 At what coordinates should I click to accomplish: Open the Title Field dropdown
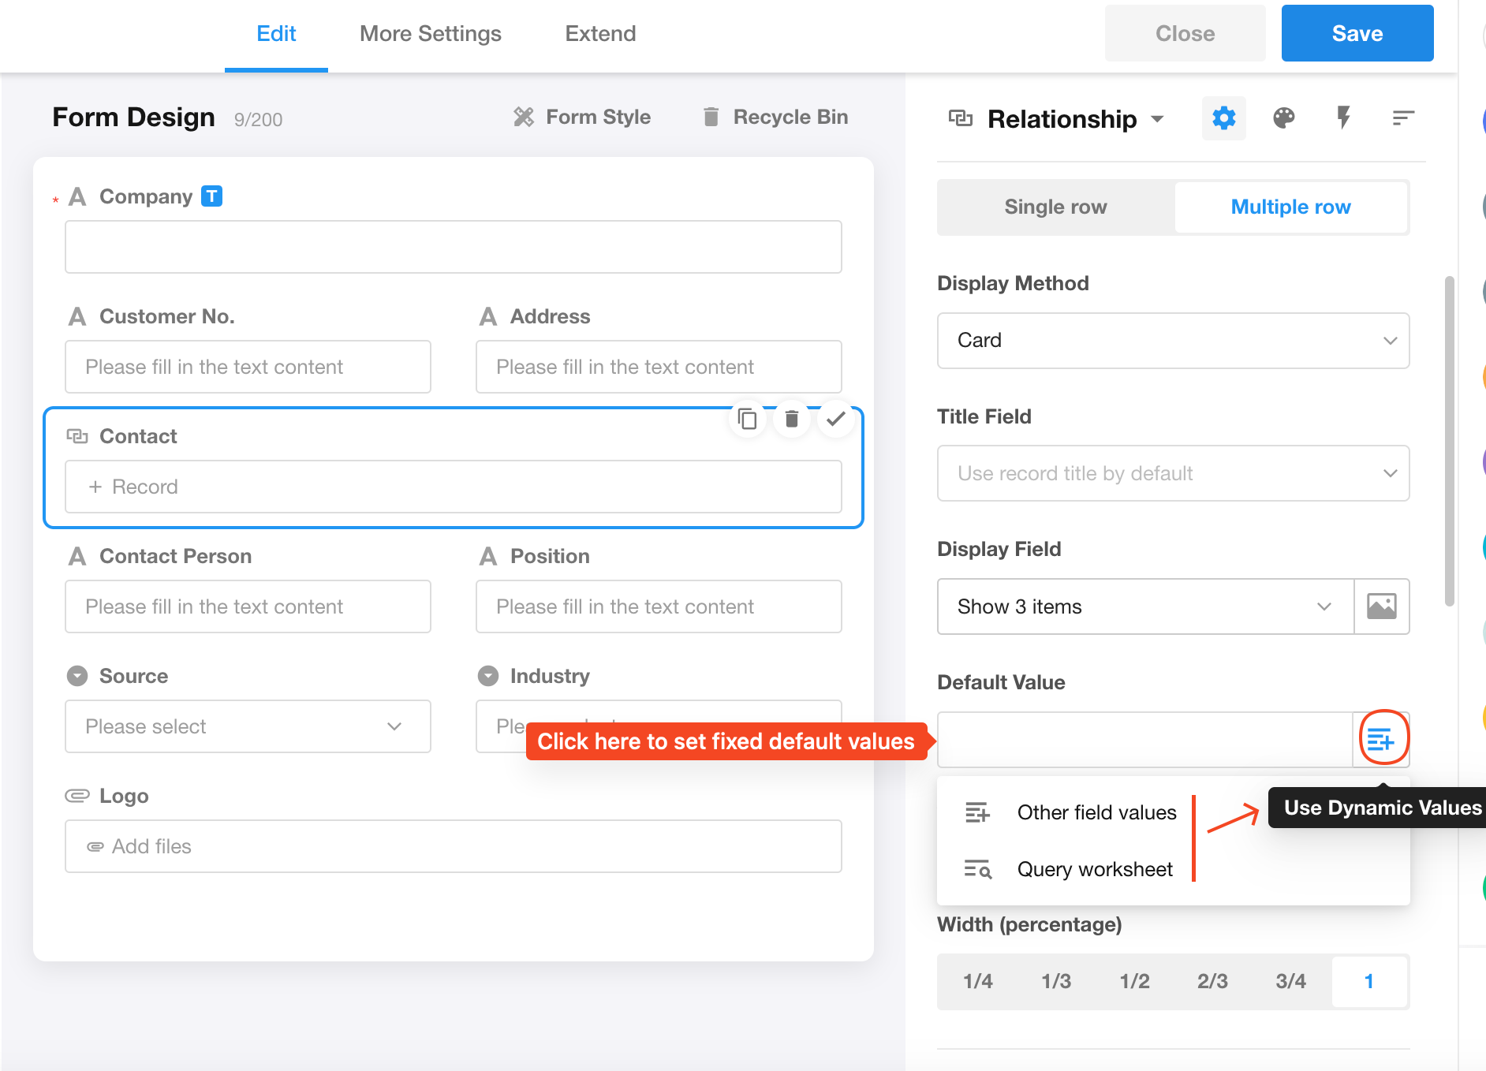(1173, 473)
